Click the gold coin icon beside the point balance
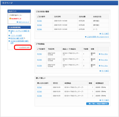The width and height of the screenshot is (119, 117). click(x=10, y=18)
